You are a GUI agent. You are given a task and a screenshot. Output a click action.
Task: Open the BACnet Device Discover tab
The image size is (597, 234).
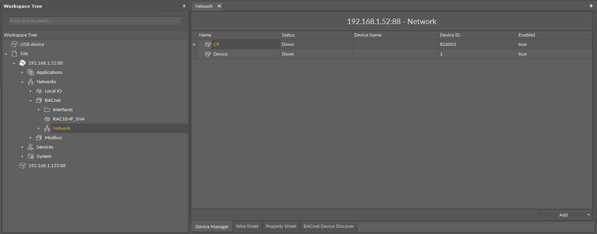328,226
